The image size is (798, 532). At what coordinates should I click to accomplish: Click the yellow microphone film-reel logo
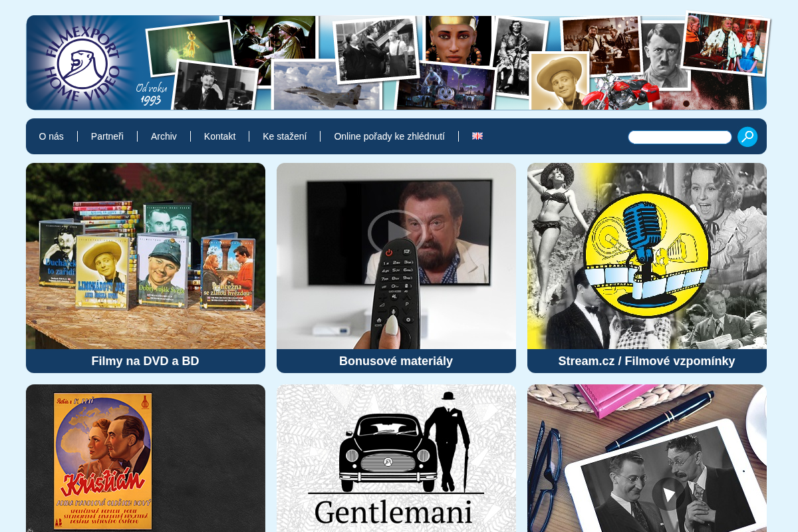point(647,255)
